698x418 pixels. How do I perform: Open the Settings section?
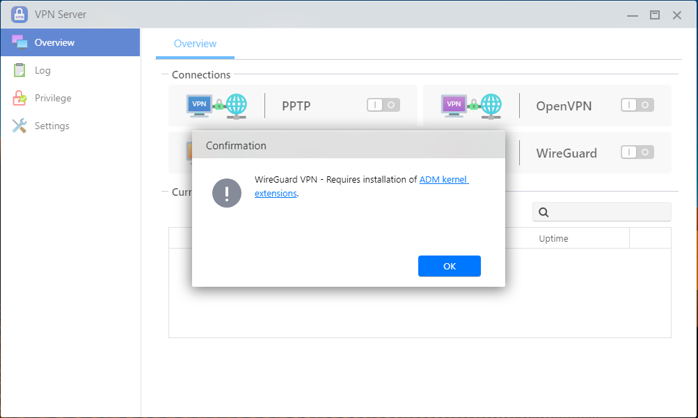click(x=70, y=126)
